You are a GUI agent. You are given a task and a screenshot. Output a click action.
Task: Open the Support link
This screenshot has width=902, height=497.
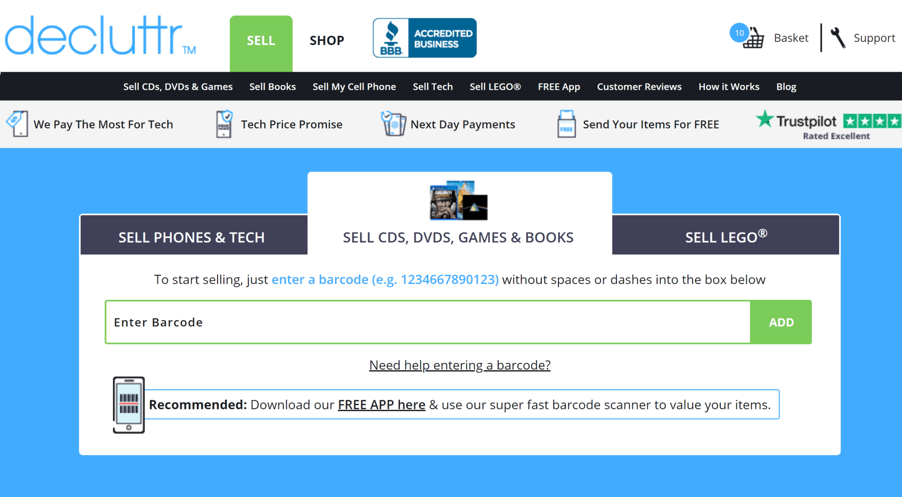(x=874, y=38)
